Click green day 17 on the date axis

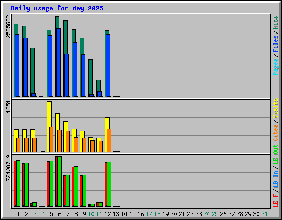coord(149,214)
